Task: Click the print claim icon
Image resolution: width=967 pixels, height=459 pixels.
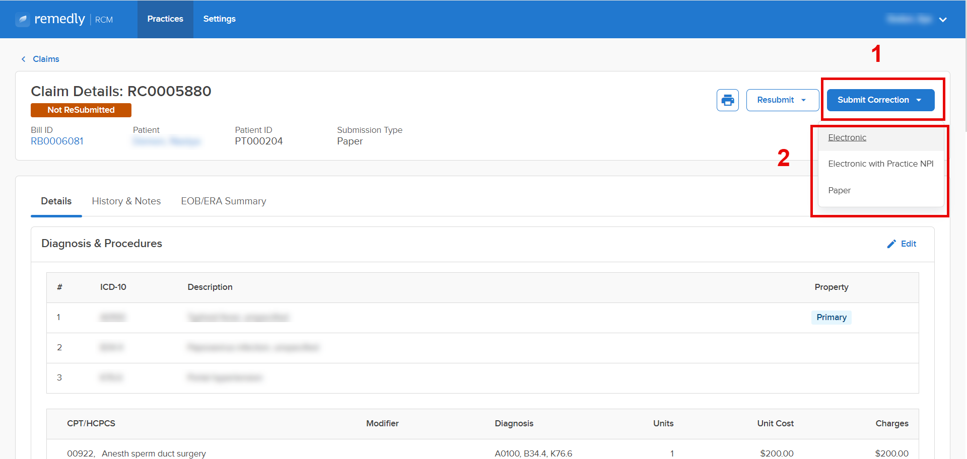Action: [727, 100]
